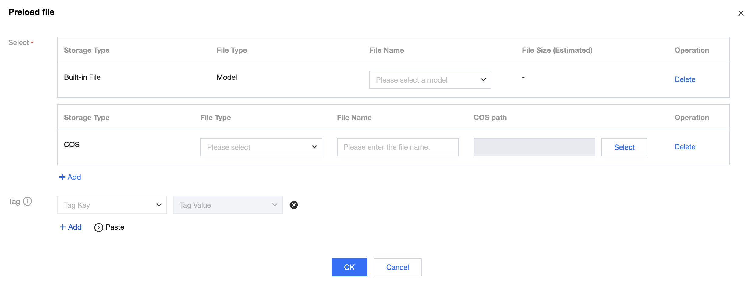Close the Preload file dialog

tap(741, 13)
